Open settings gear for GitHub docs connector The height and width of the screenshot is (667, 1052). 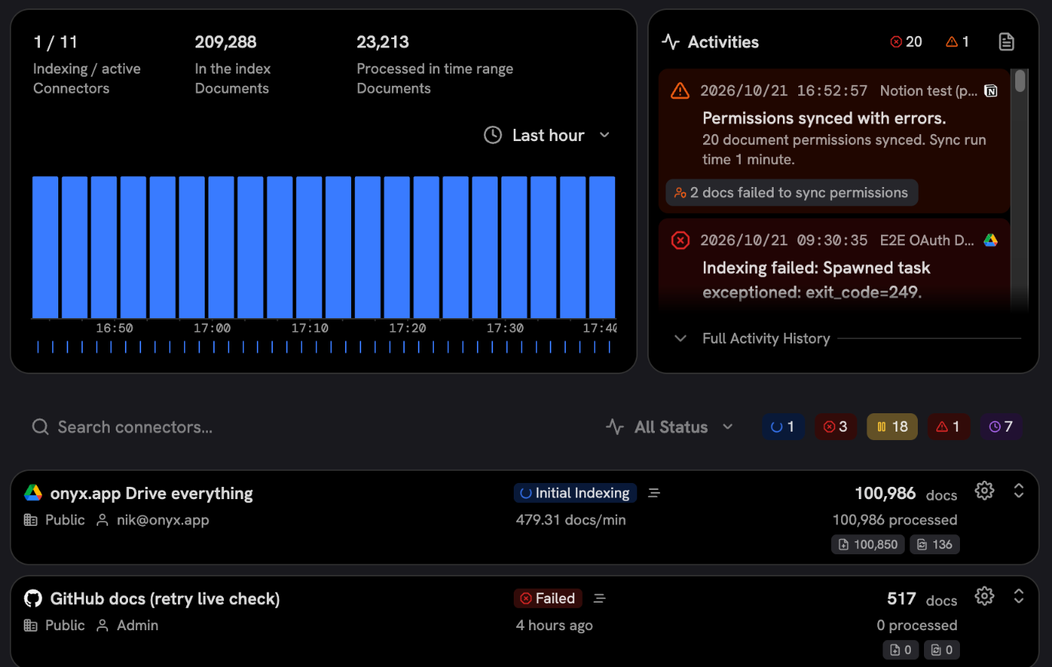985,596
